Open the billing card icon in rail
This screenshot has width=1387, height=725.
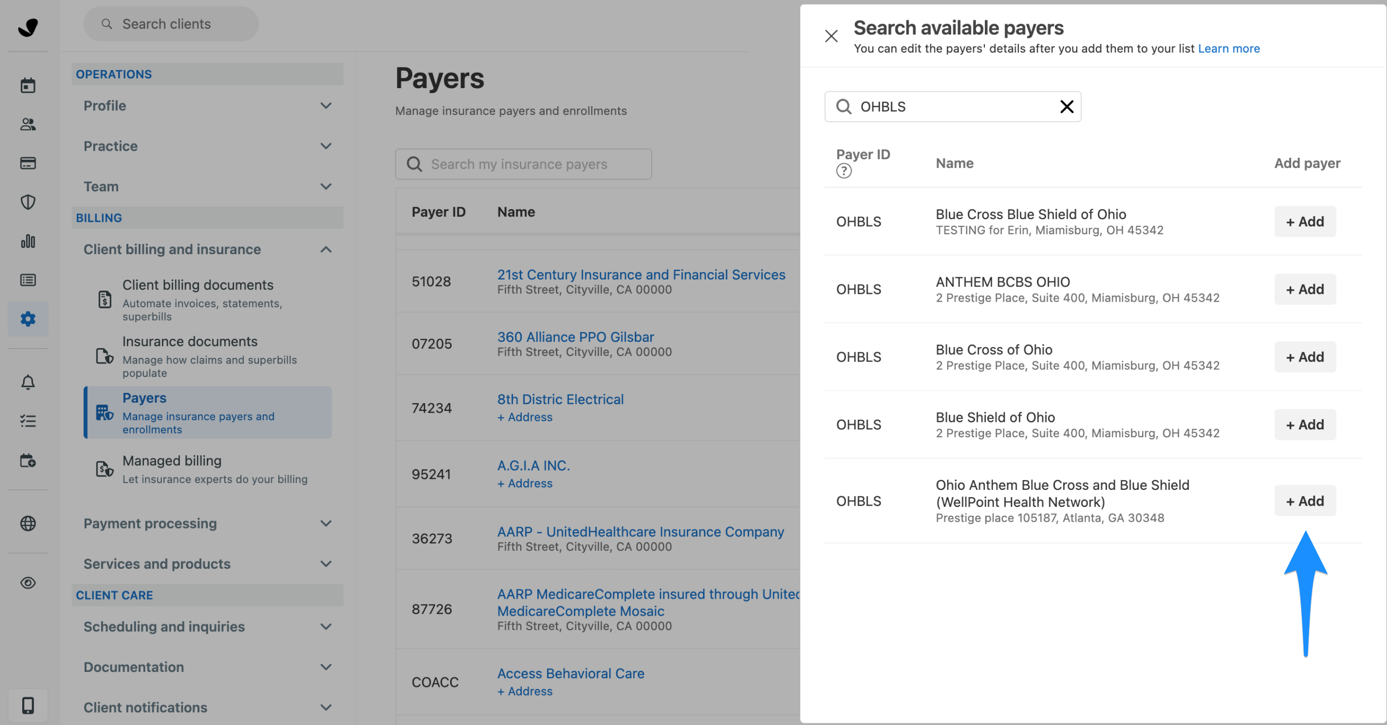coord(28,163)
